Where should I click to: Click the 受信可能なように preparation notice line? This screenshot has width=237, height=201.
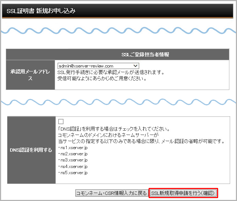[102, 78]
